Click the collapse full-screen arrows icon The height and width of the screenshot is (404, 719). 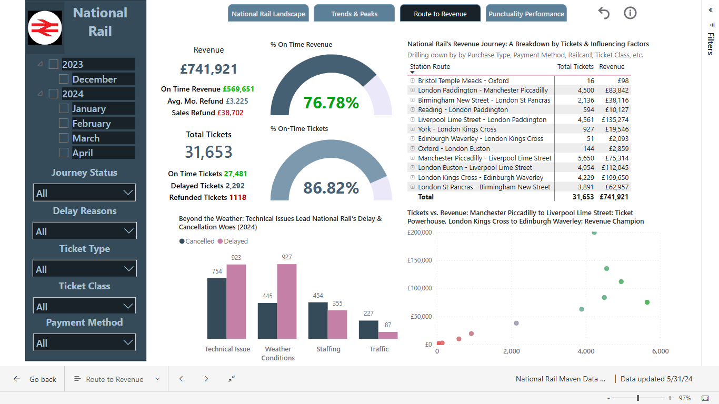(232, 379)
